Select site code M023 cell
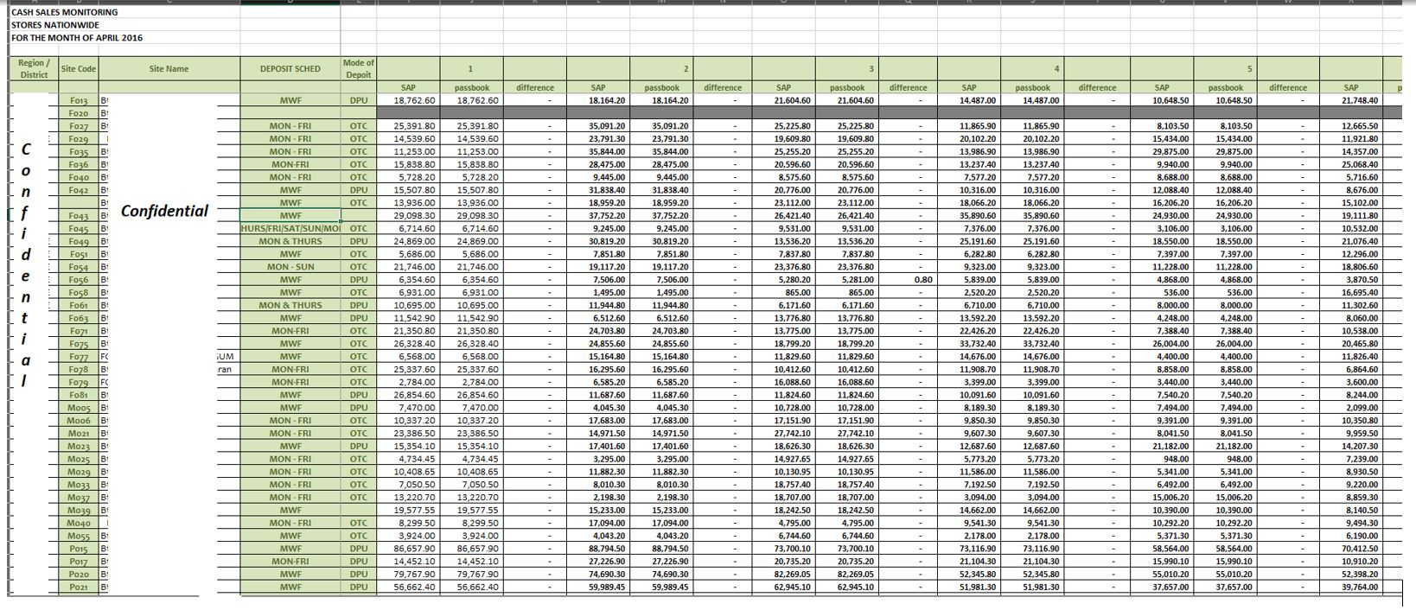This screenshot has width=1416, height=610. click(x=79, y=447)
